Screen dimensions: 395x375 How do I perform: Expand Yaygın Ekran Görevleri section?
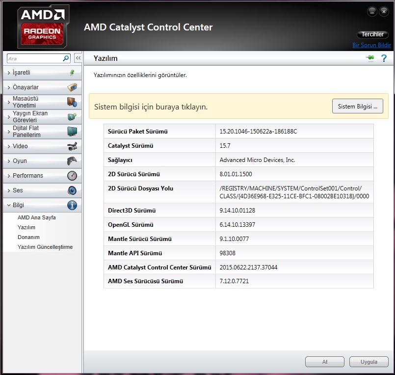pyautogui.click(x=42, y=117)
